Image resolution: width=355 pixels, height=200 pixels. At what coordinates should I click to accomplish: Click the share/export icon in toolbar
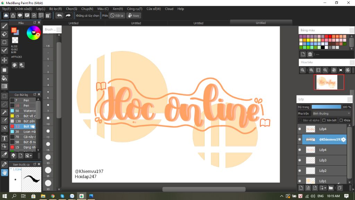tap(13, 15)
